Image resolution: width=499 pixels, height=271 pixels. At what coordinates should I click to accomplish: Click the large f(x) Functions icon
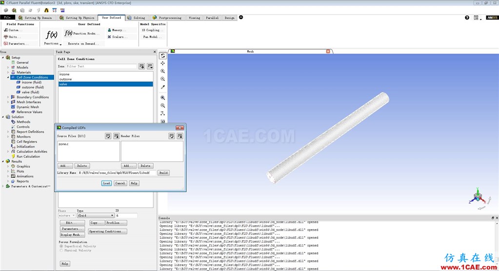point(52,35)
